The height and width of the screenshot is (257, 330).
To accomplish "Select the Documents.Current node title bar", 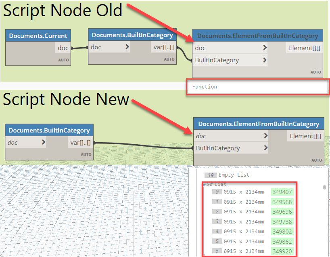I will point(38,36).
